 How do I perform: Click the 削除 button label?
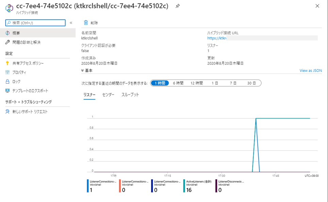[94, 23]
